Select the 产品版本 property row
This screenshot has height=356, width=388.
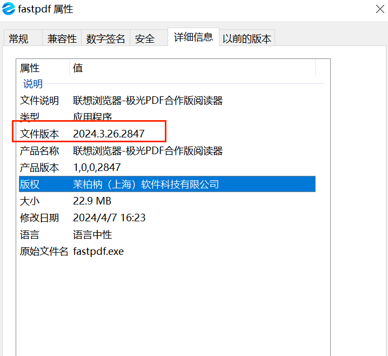click(x=168, y=168)
